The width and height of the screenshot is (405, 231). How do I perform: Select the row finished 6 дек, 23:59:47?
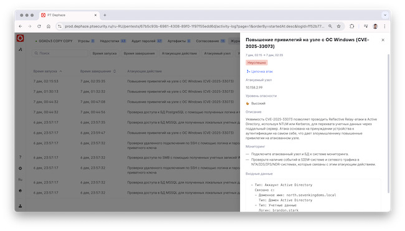coord(133,133)
